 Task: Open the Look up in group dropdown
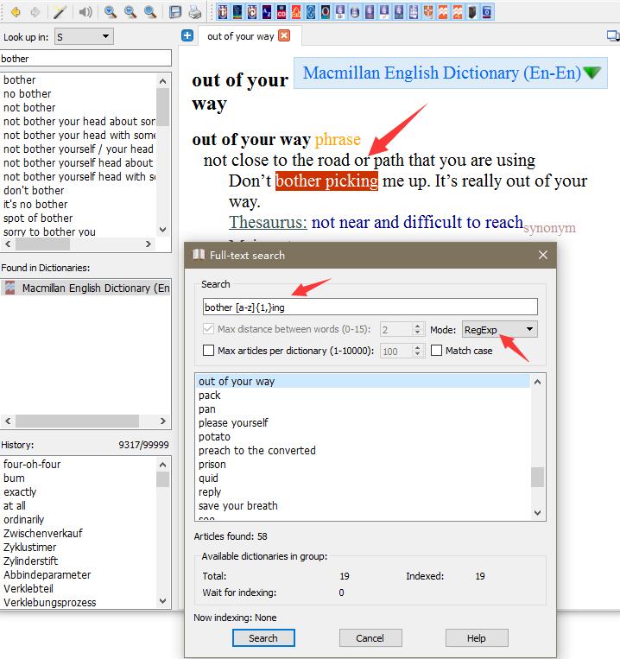(84, 36)
